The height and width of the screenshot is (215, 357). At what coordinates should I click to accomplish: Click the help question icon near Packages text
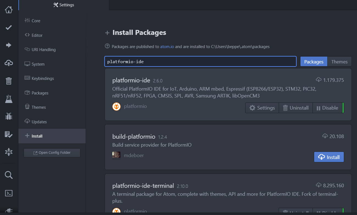107,46
